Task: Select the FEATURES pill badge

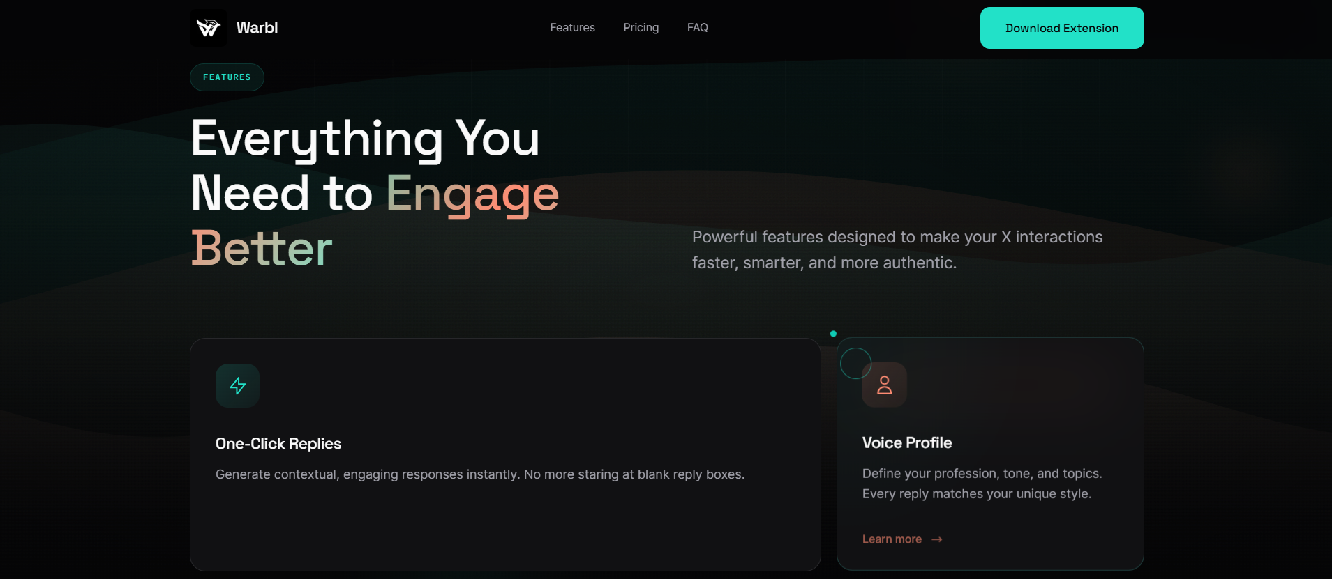Action: click(227, 77)
